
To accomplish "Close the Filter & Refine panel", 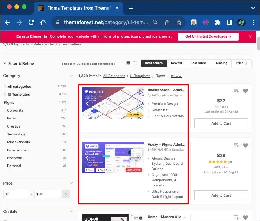I will click(5, 63).
